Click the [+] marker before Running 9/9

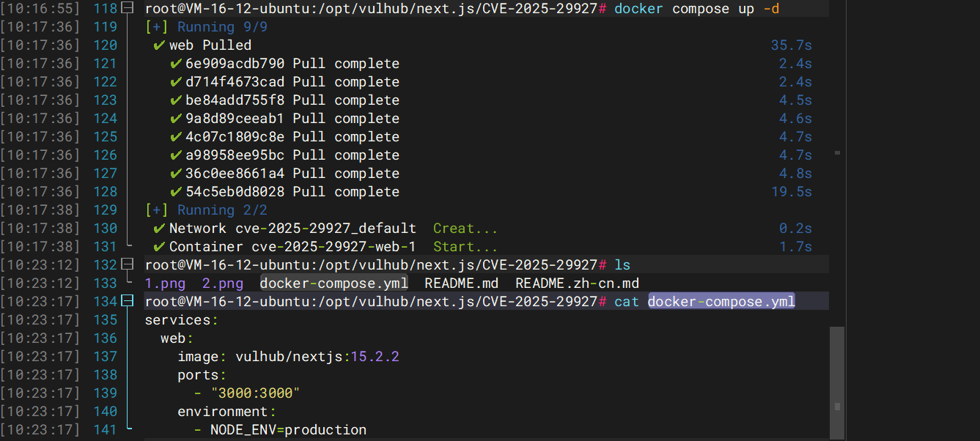pos(157,27)
